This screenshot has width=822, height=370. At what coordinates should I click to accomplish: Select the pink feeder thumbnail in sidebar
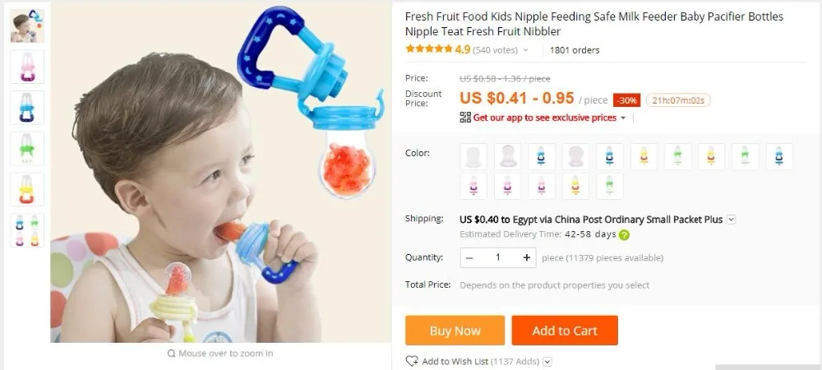point(27,67)
